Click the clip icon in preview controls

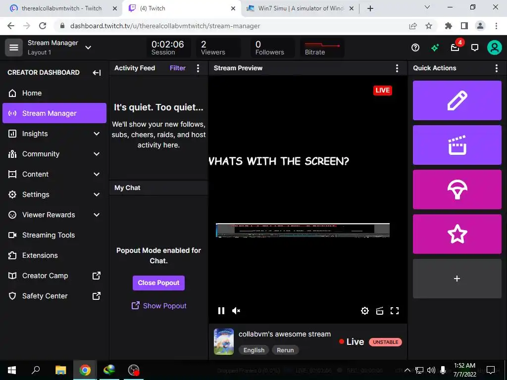pyautogui.click(x=380, y=311)
